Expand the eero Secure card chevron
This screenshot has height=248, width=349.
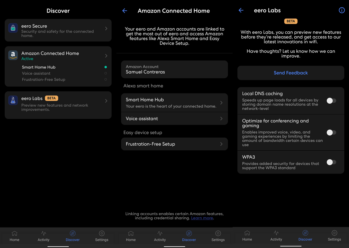pyautogui.click(x=106, y=28)
